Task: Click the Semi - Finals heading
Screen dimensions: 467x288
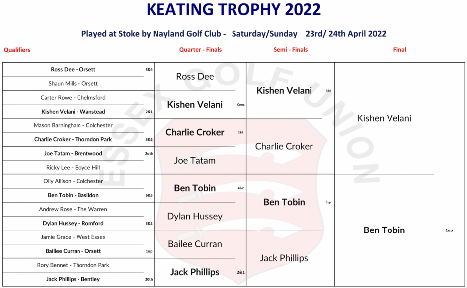Action: point(291,50)
